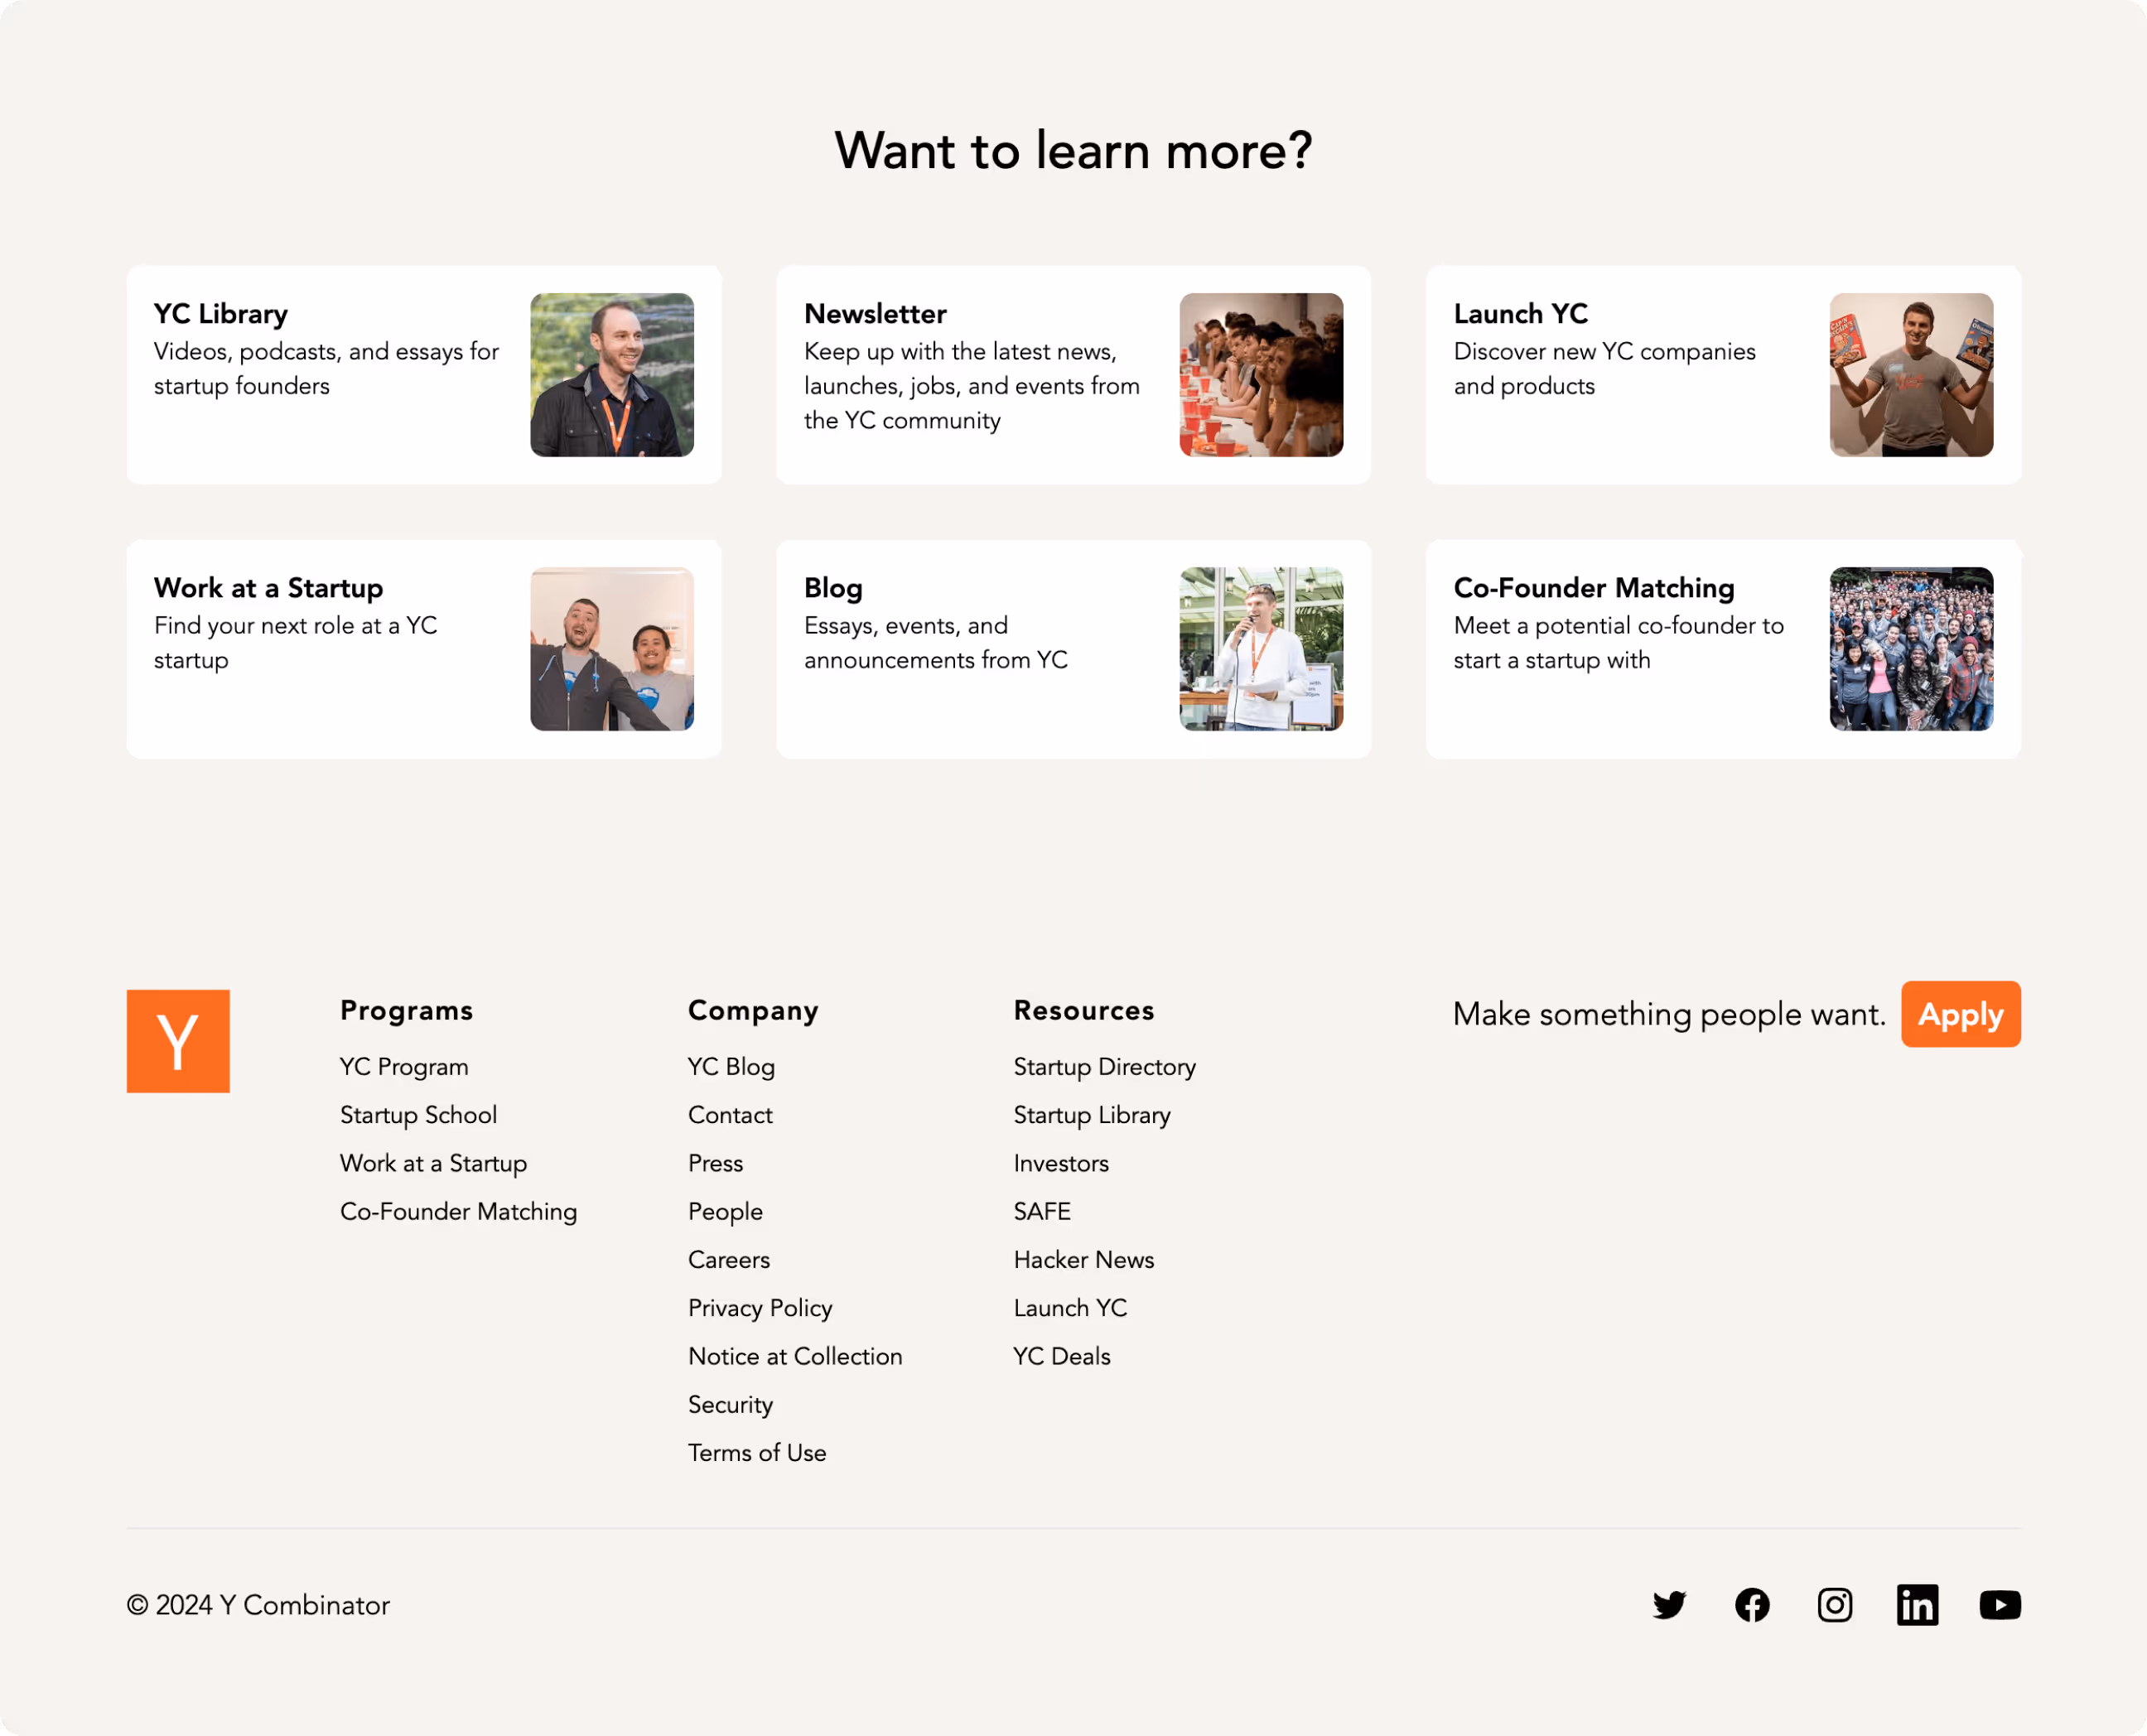The image size is (2147, 1736).
Task: Open the Work at a Startup card title
Action: 269,588
